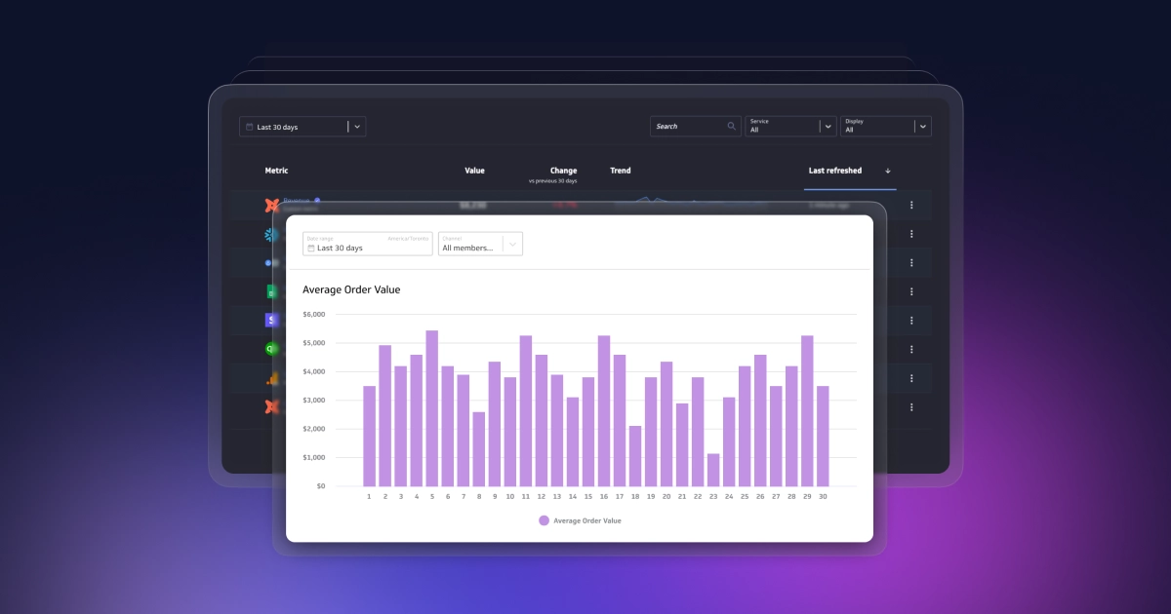This screenshot has width=1171, height=614.
Task: Click the sort arrow beside Last refreshed
Action: click(888, 171)
